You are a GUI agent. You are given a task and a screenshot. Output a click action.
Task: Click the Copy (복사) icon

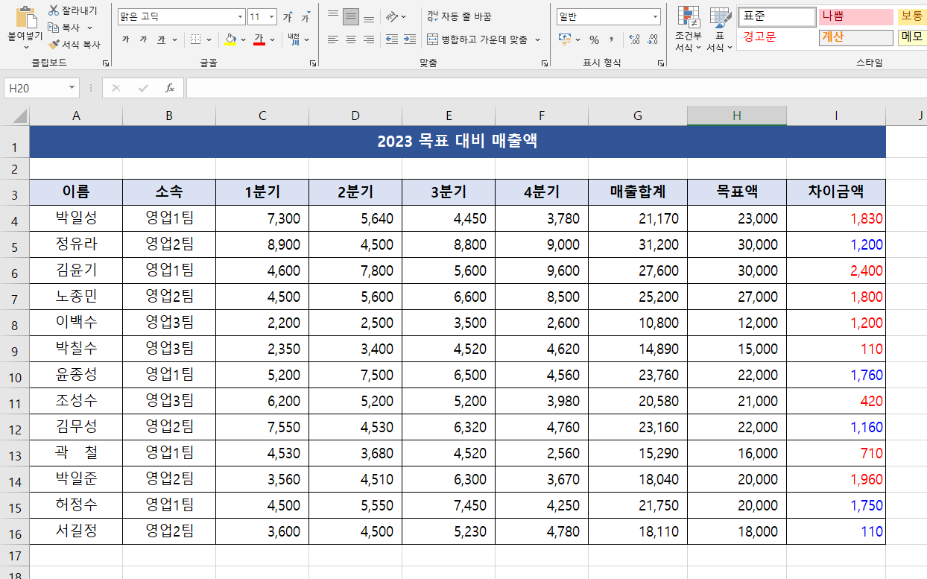point(54,28)
